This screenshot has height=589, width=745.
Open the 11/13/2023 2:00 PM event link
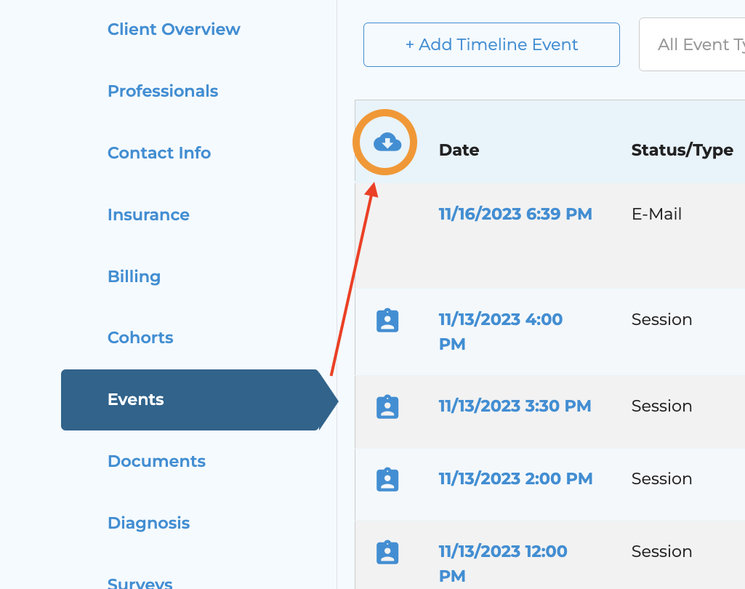pos(515,478)
